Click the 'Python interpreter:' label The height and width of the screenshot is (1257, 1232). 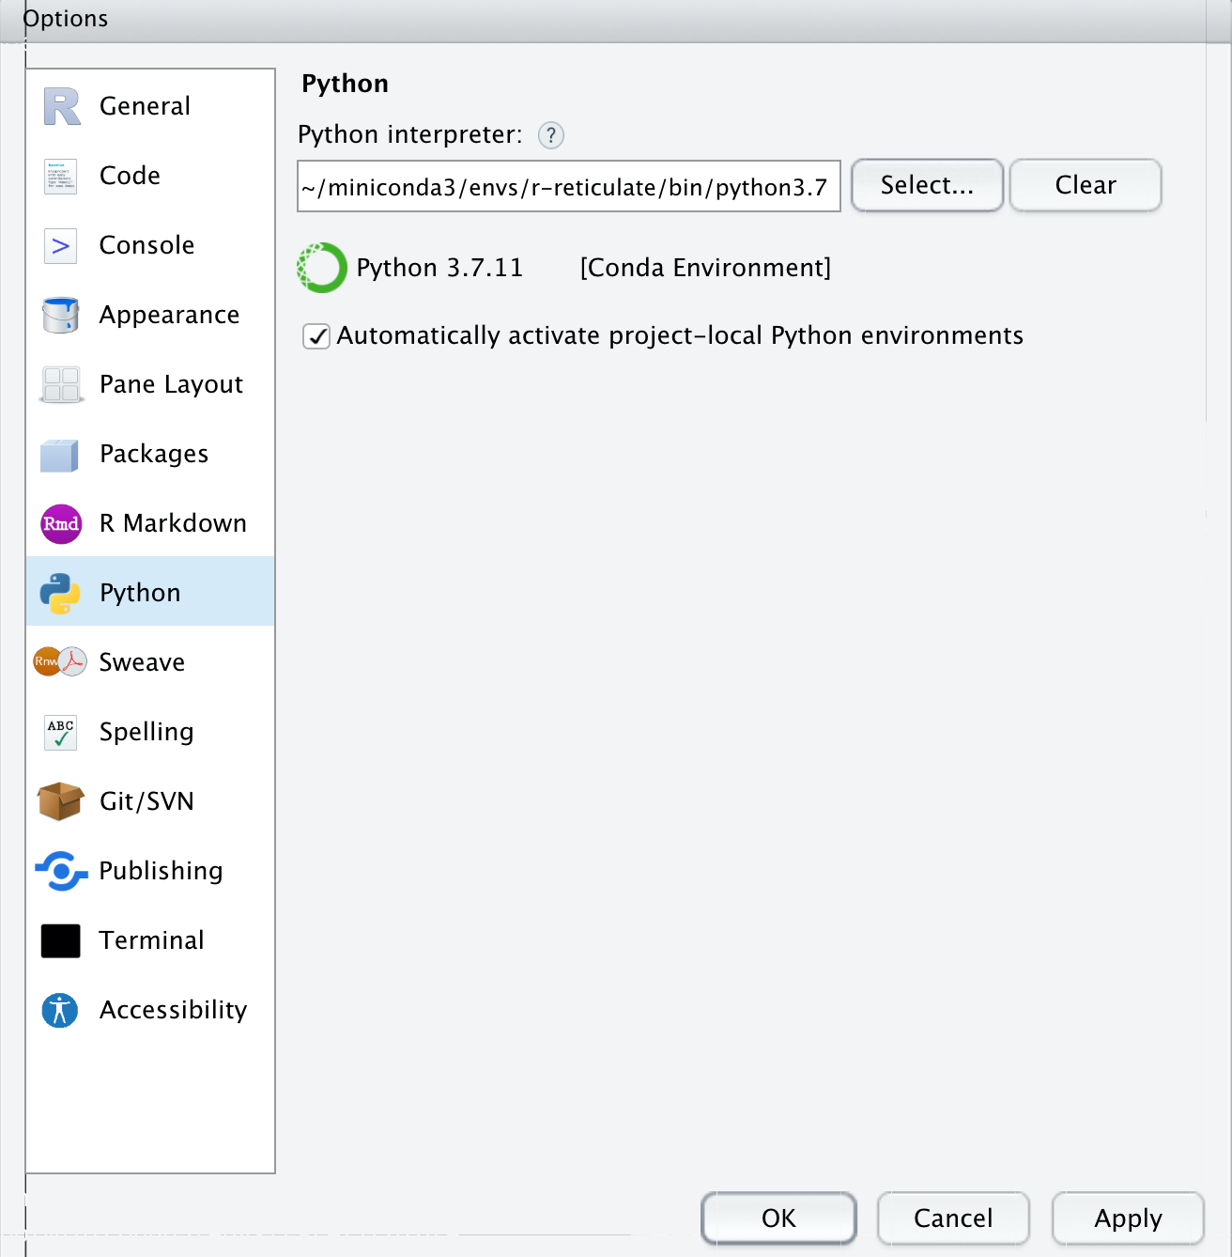click(409, 135)
